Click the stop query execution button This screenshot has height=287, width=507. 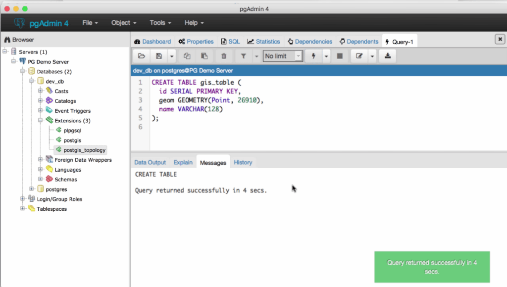[x=340, y=56]
